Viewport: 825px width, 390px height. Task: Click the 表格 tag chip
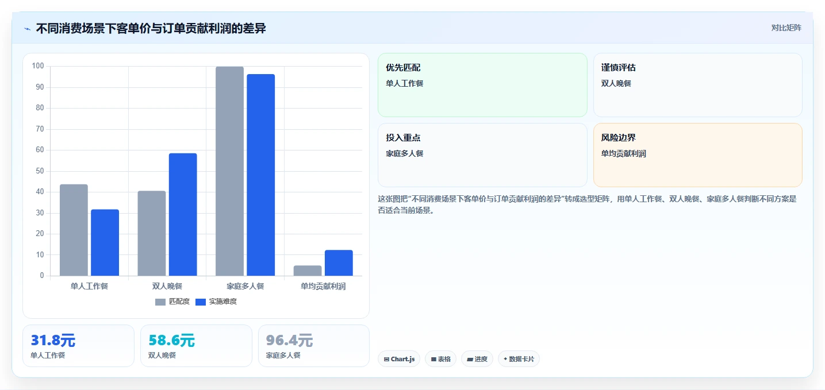pos(441,359)
